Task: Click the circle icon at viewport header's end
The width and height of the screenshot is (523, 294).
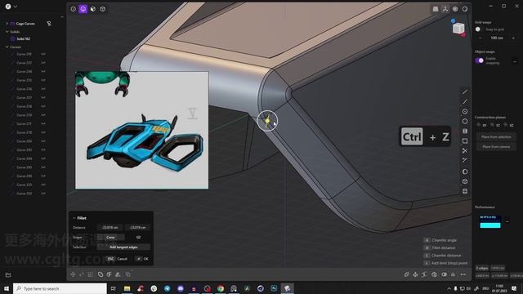Action: point(465,9)
